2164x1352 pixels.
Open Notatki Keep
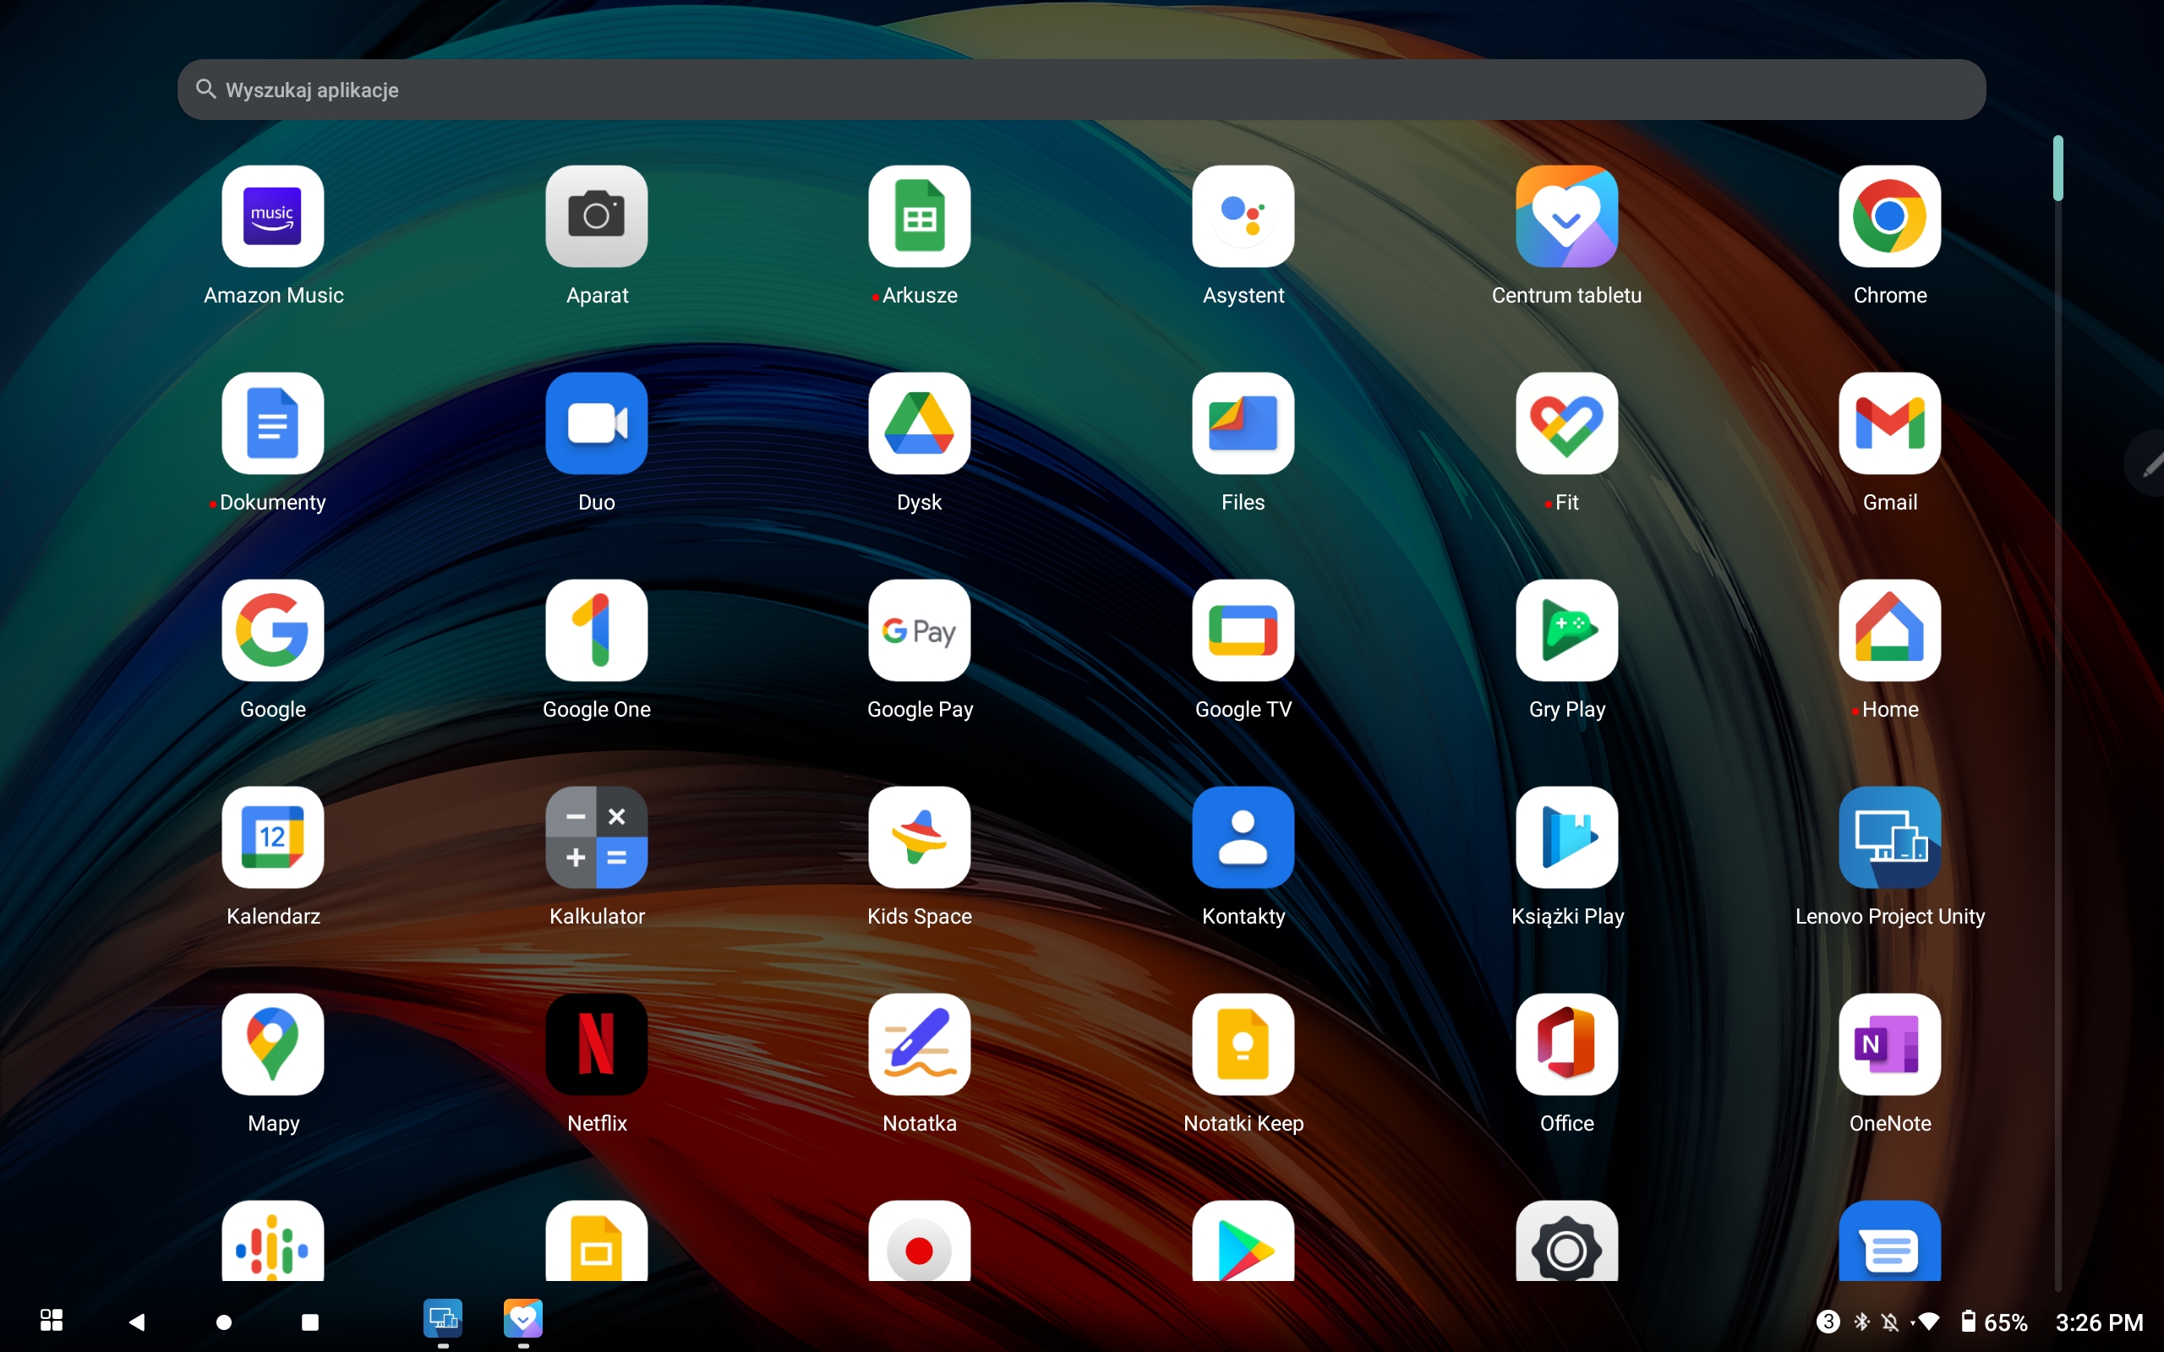tap(1243, 1044)
